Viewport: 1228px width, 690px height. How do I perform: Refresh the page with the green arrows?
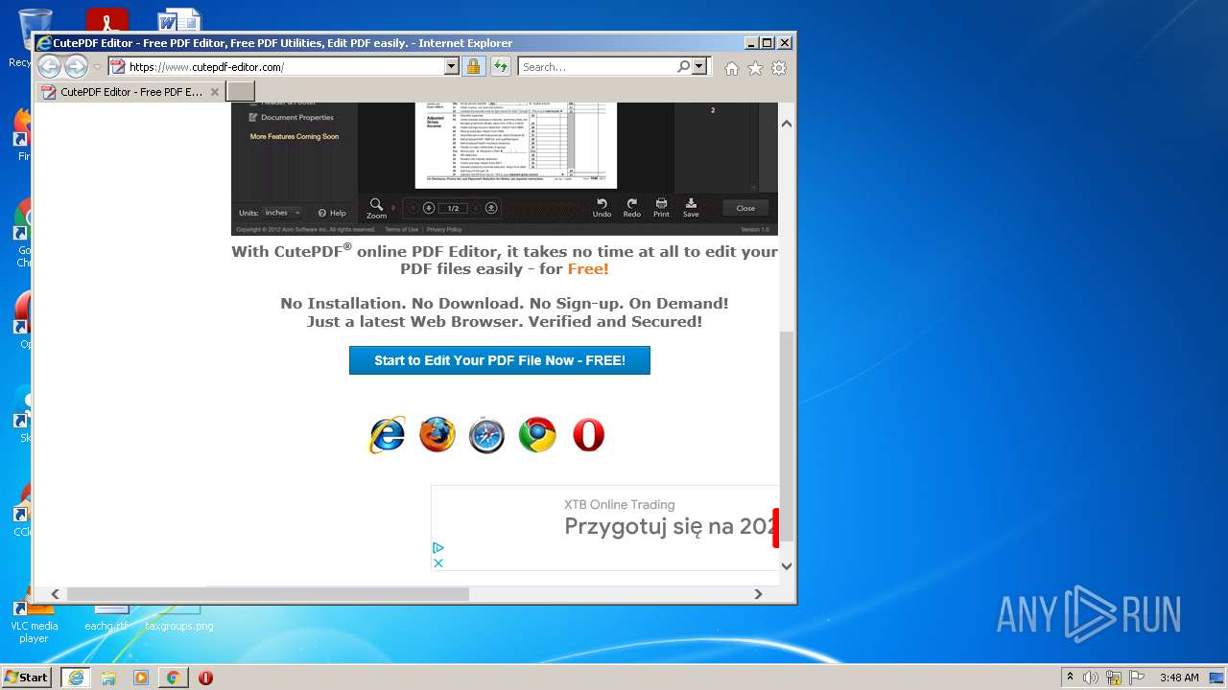pos(500,67)
